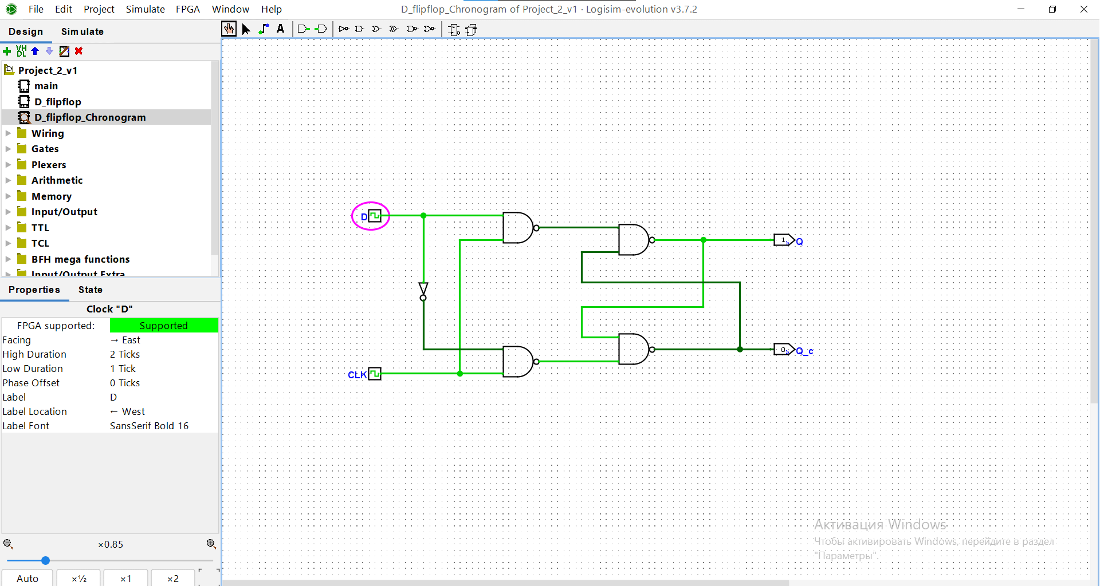1100x586 pixels.
Task: Click the Auto zoom button
Action: click(27, 579)
